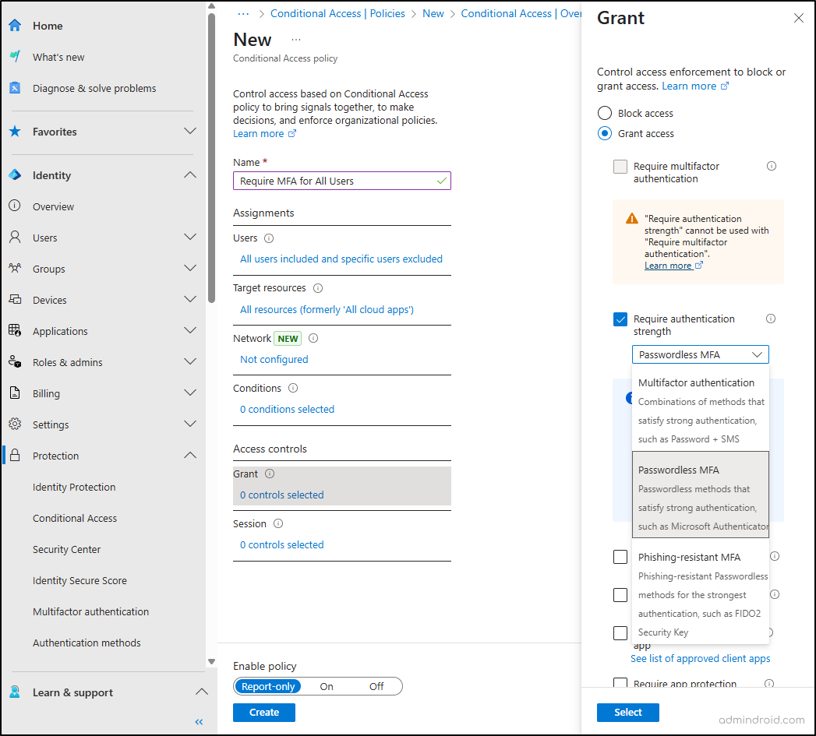
Task: Expand the Users sidebar section
Action: [x=189, y=238]
